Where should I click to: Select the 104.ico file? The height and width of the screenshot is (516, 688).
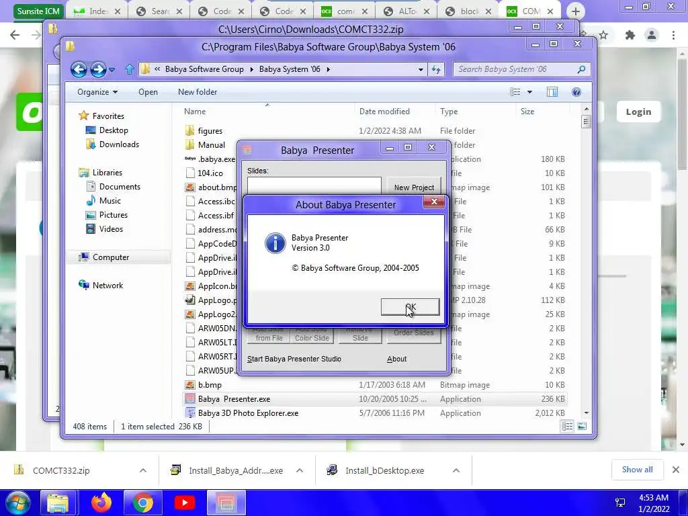(210, 173)
